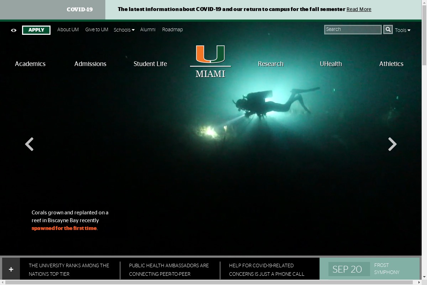The width and height of the screenshot is (427, 285).
Task: Open 'Help for COVID-19-related concerns' headline
Action: pos(267,270)
